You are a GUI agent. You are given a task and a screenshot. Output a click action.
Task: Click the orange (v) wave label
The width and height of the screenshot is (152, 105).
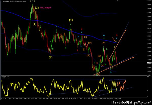pos(104,43)
